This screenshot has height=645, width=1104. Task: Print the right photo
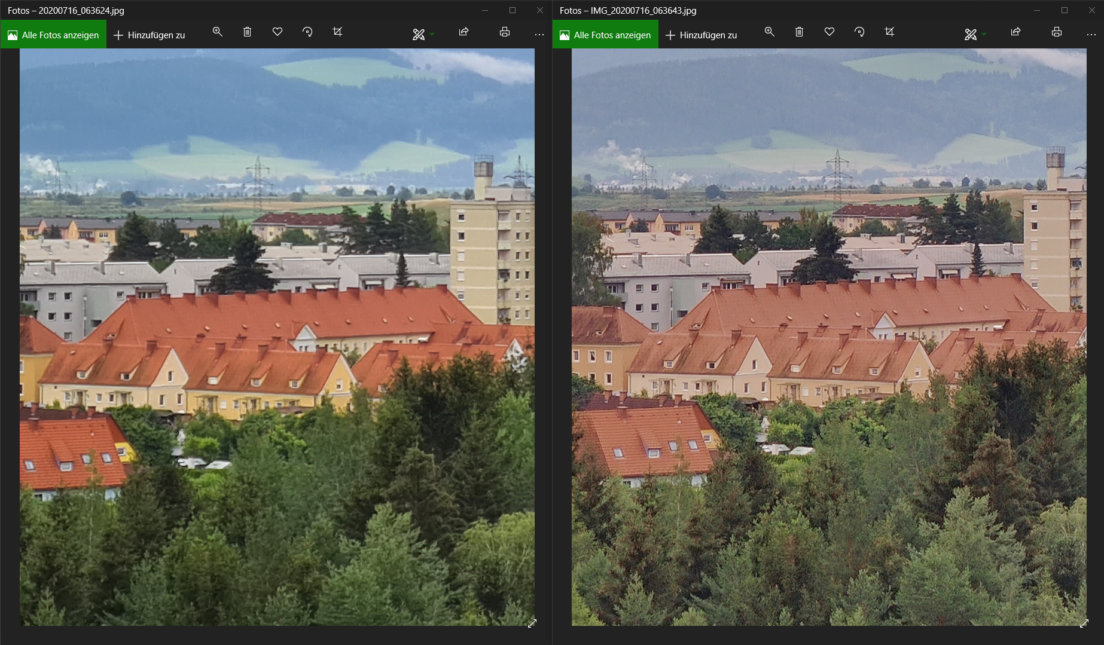pos(1057,32)
